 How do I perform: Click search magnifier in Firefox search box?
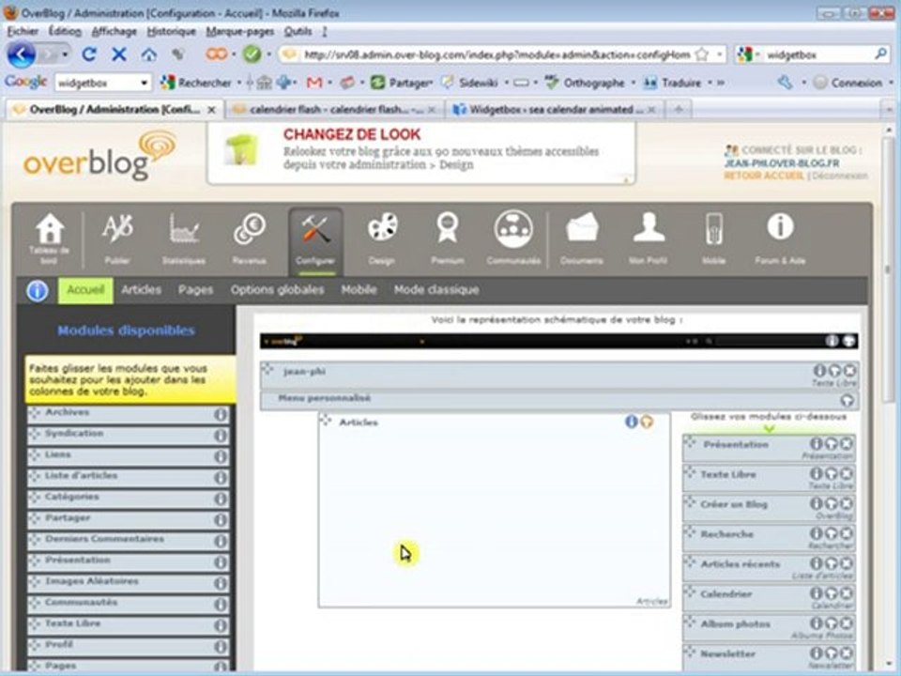tap(880, 54)
